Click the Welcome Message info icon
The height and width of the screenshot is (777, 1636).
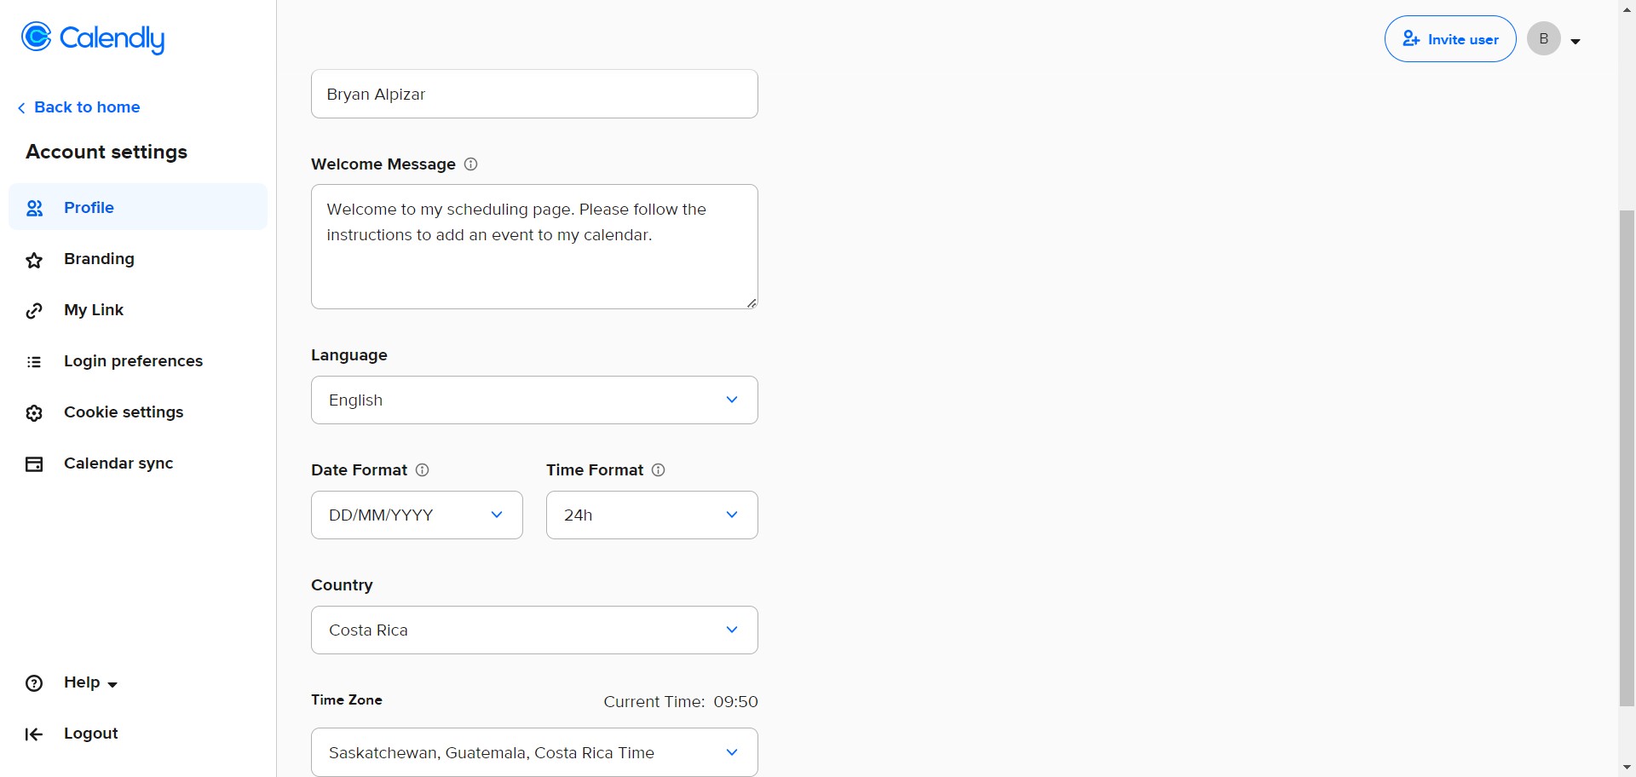point(470,164)
